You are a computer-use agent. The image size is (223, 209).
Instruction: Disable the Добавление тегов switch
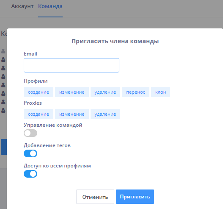pos(30,153)
